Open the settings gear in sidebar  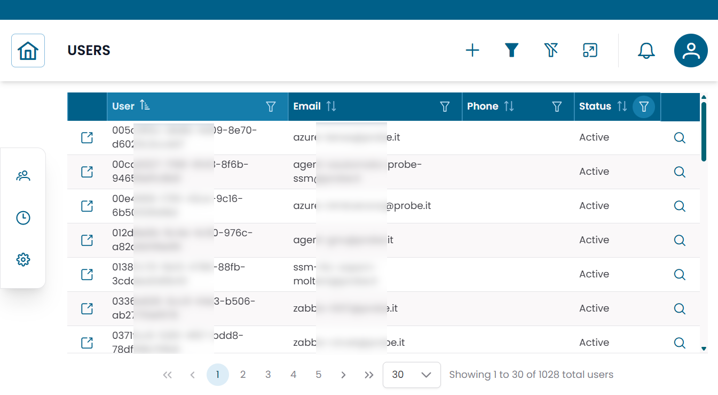(23, 260)
